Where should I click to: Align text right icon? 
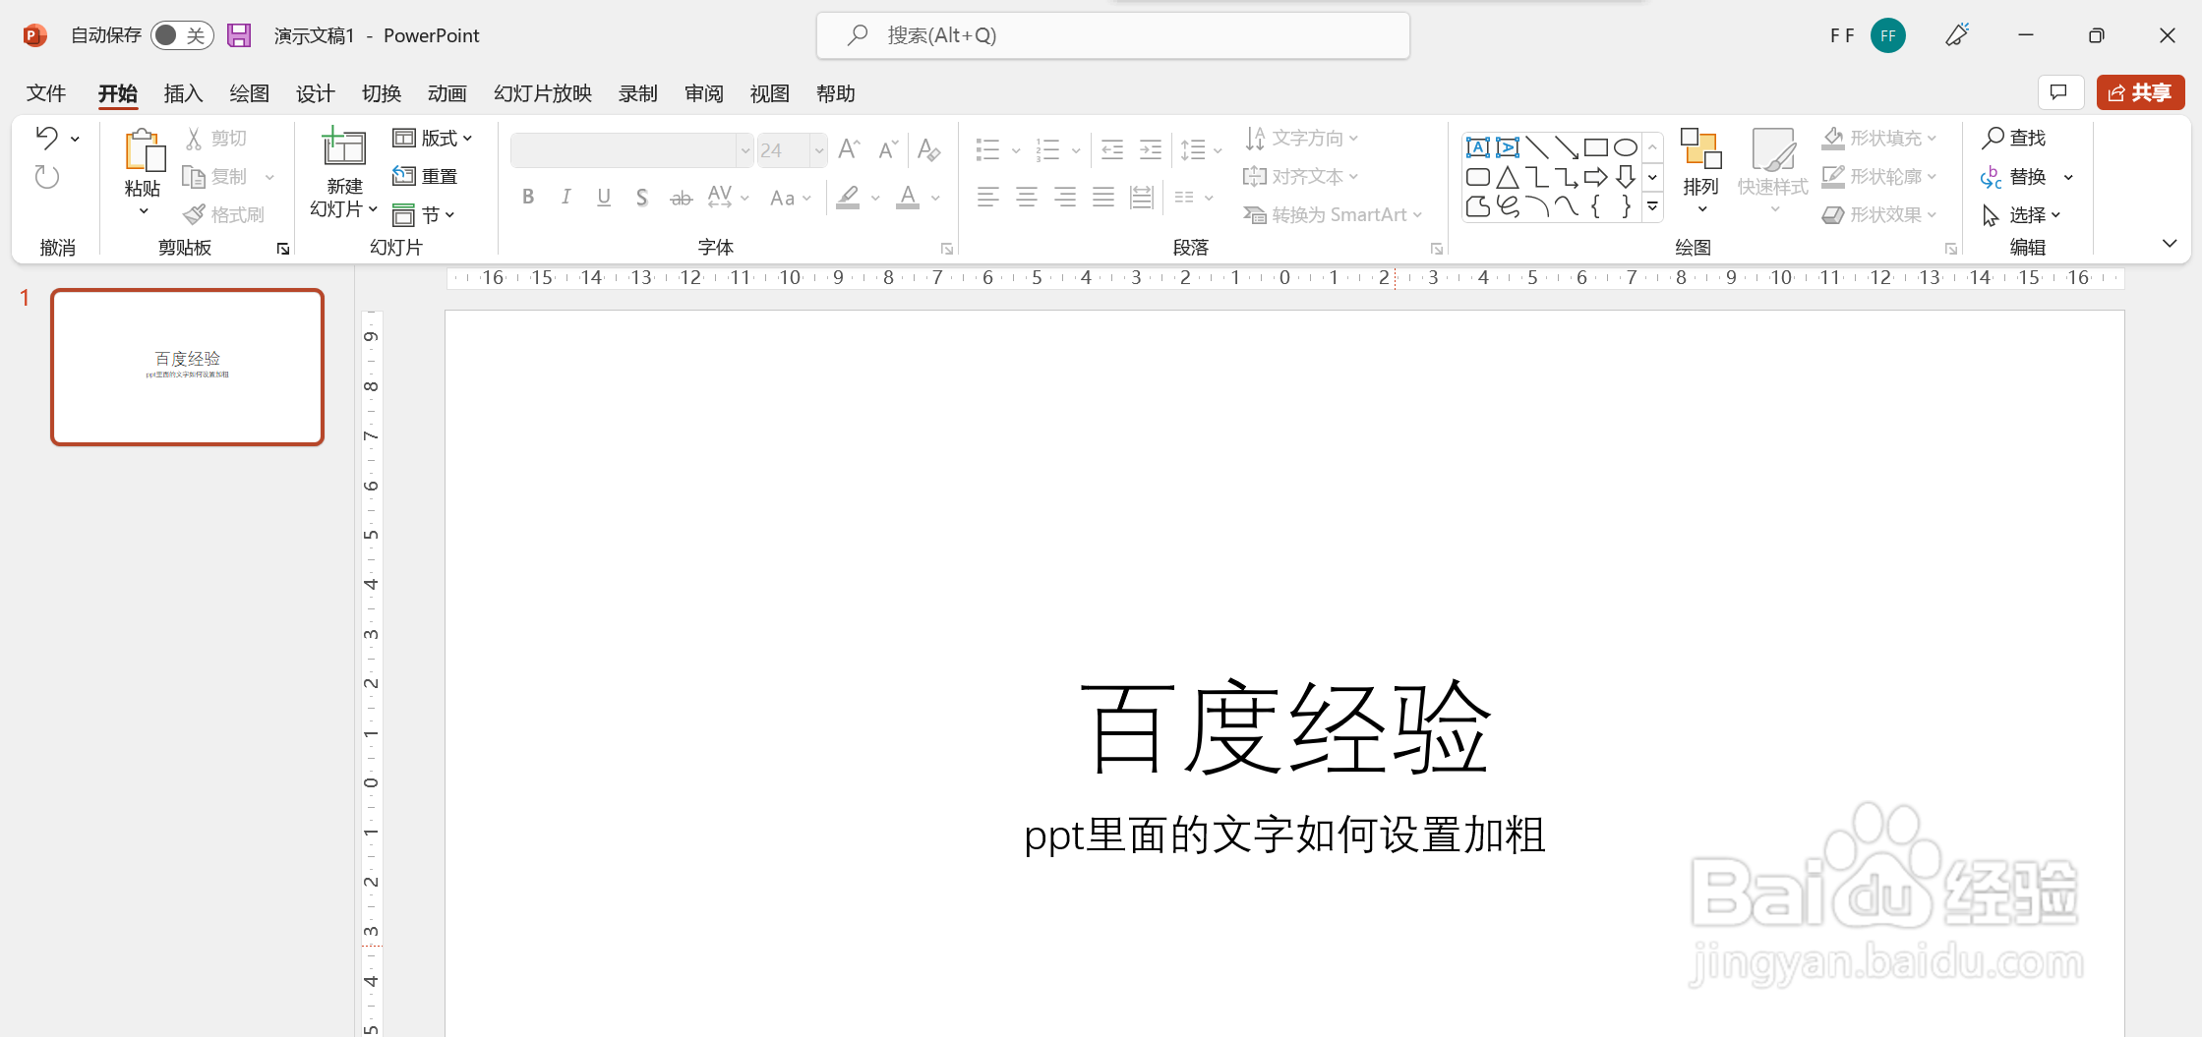(1065, 198)
